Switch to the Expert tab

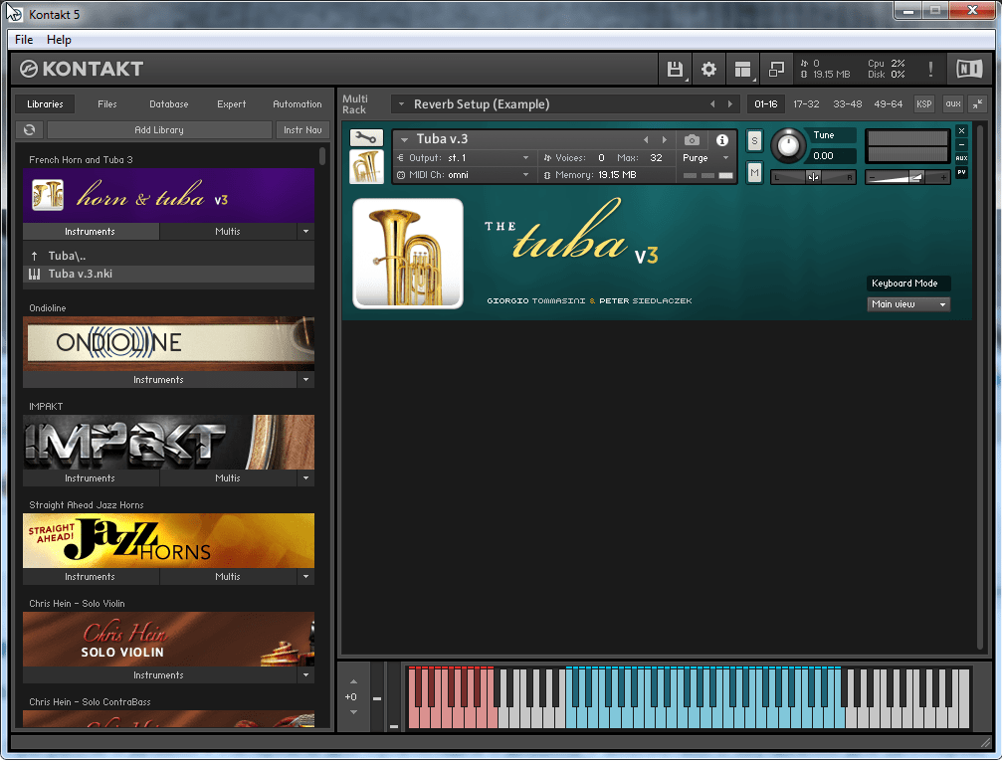(231, 104)
